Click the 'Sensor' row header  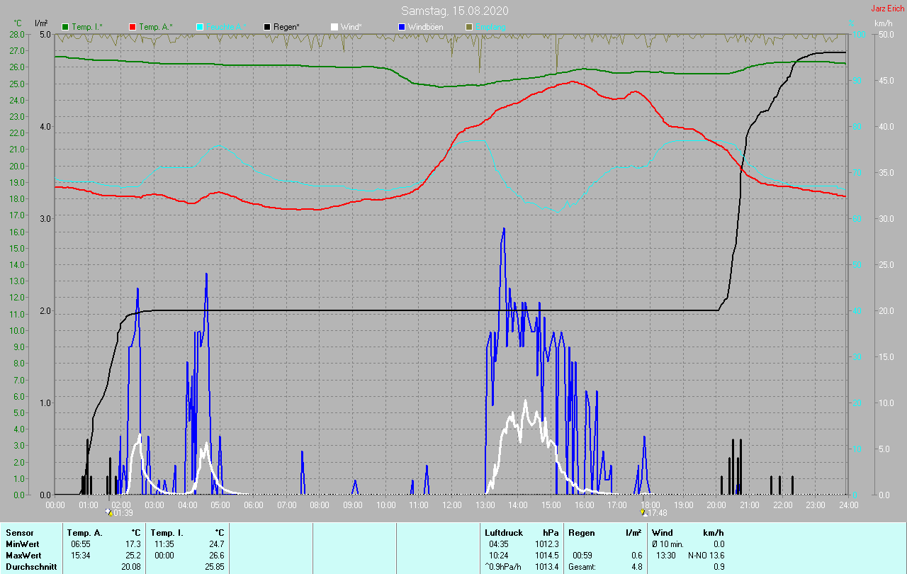20,533
